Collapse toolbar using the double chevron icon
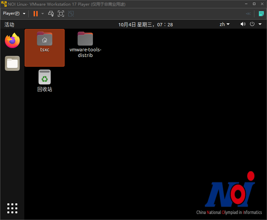The height and width of the screenshot is (220, 267). (248, 14)
